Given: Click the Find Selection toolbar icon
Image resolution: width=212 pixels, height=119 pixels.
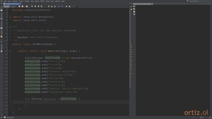Looking at the screenshot, I should click(x=32, y=7).
